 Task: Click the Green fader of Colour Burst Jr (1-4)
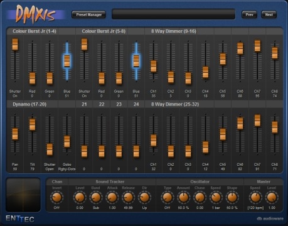50,78
